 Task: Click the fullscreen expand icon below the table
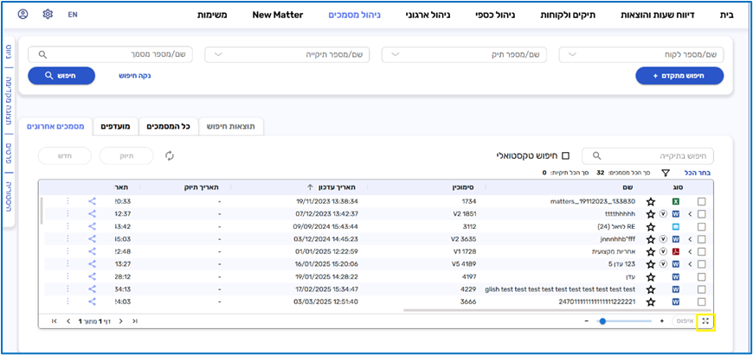click(706, 320)
